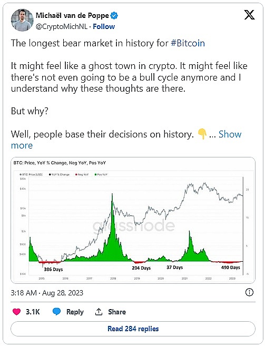Open the @CryptoMichNL handle

point(62,26)
